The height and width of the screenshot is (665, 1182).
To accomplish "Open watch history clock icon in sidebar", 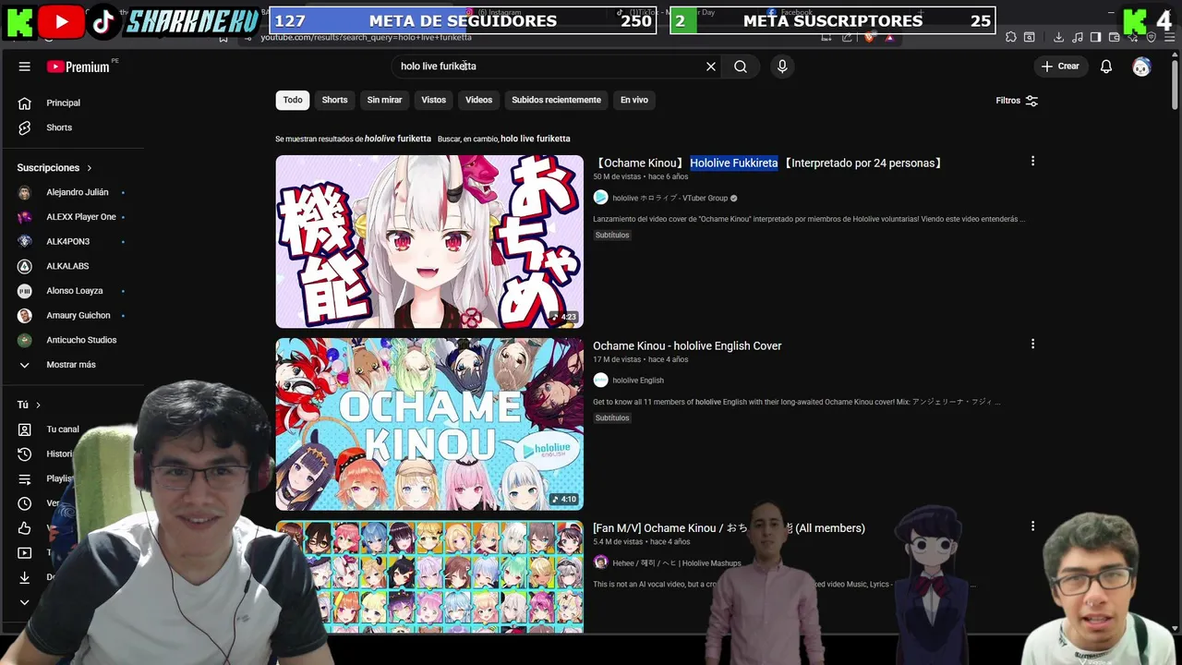I will point(25,454).
